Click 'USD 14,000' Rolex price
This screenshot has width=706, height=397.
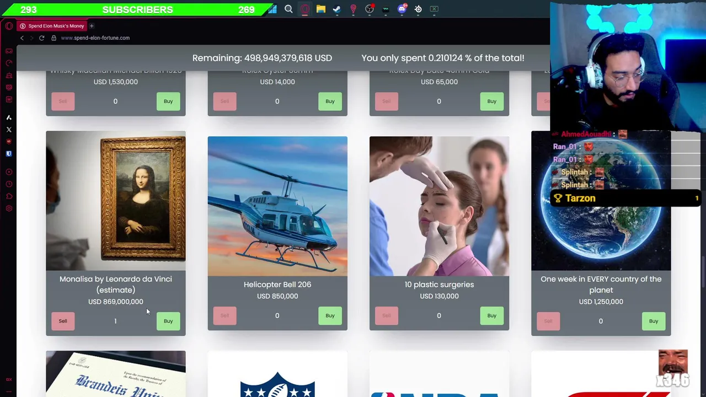click(277, 82)
